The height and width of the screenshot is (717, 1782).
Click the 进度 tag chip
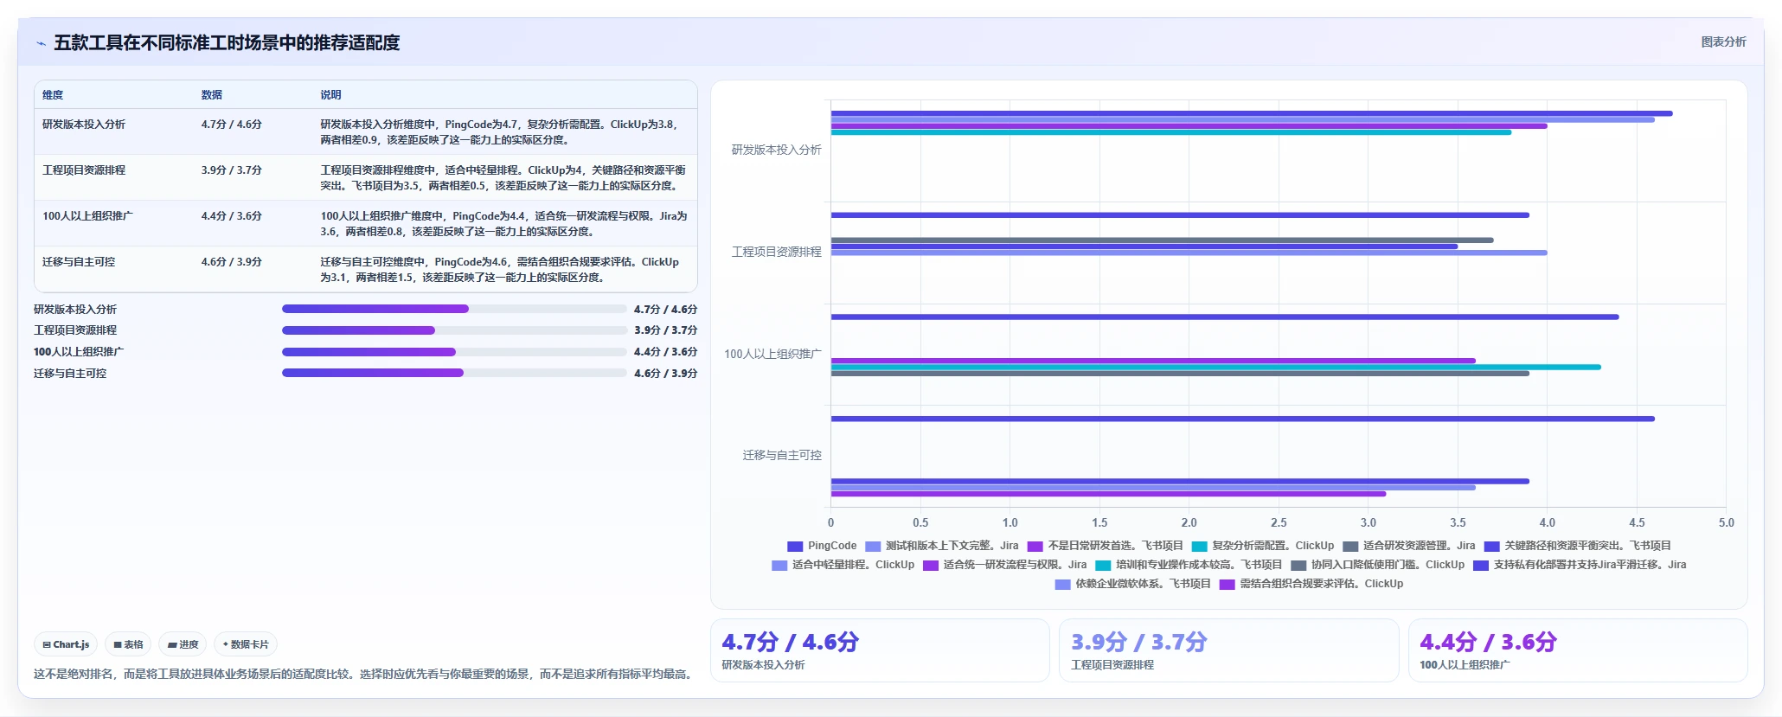click(183, 644)
